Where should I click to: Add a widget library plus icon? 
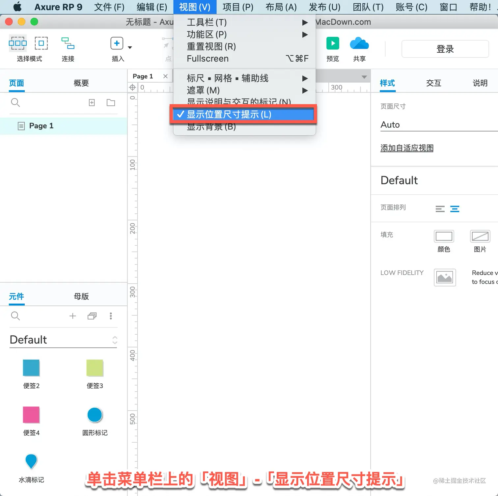(x=73, y=316)
